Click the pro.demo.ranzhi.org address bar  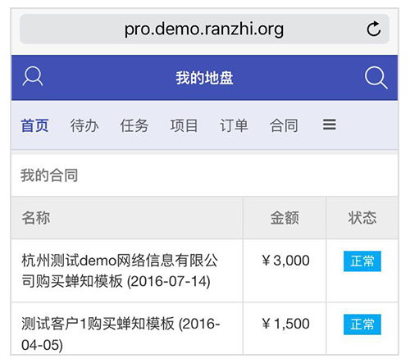[204, 29]
